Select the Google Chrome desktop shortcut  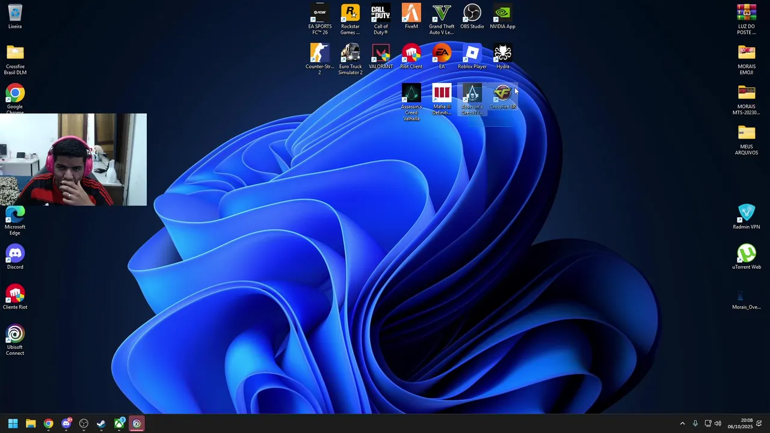(x=15, y=99)
